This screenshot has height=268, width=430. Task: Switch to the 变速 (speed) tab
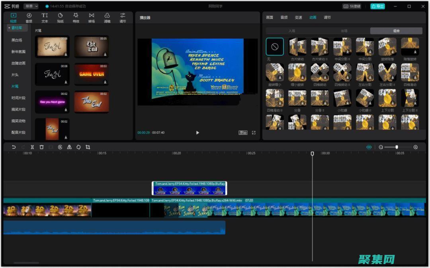(298, 17)
